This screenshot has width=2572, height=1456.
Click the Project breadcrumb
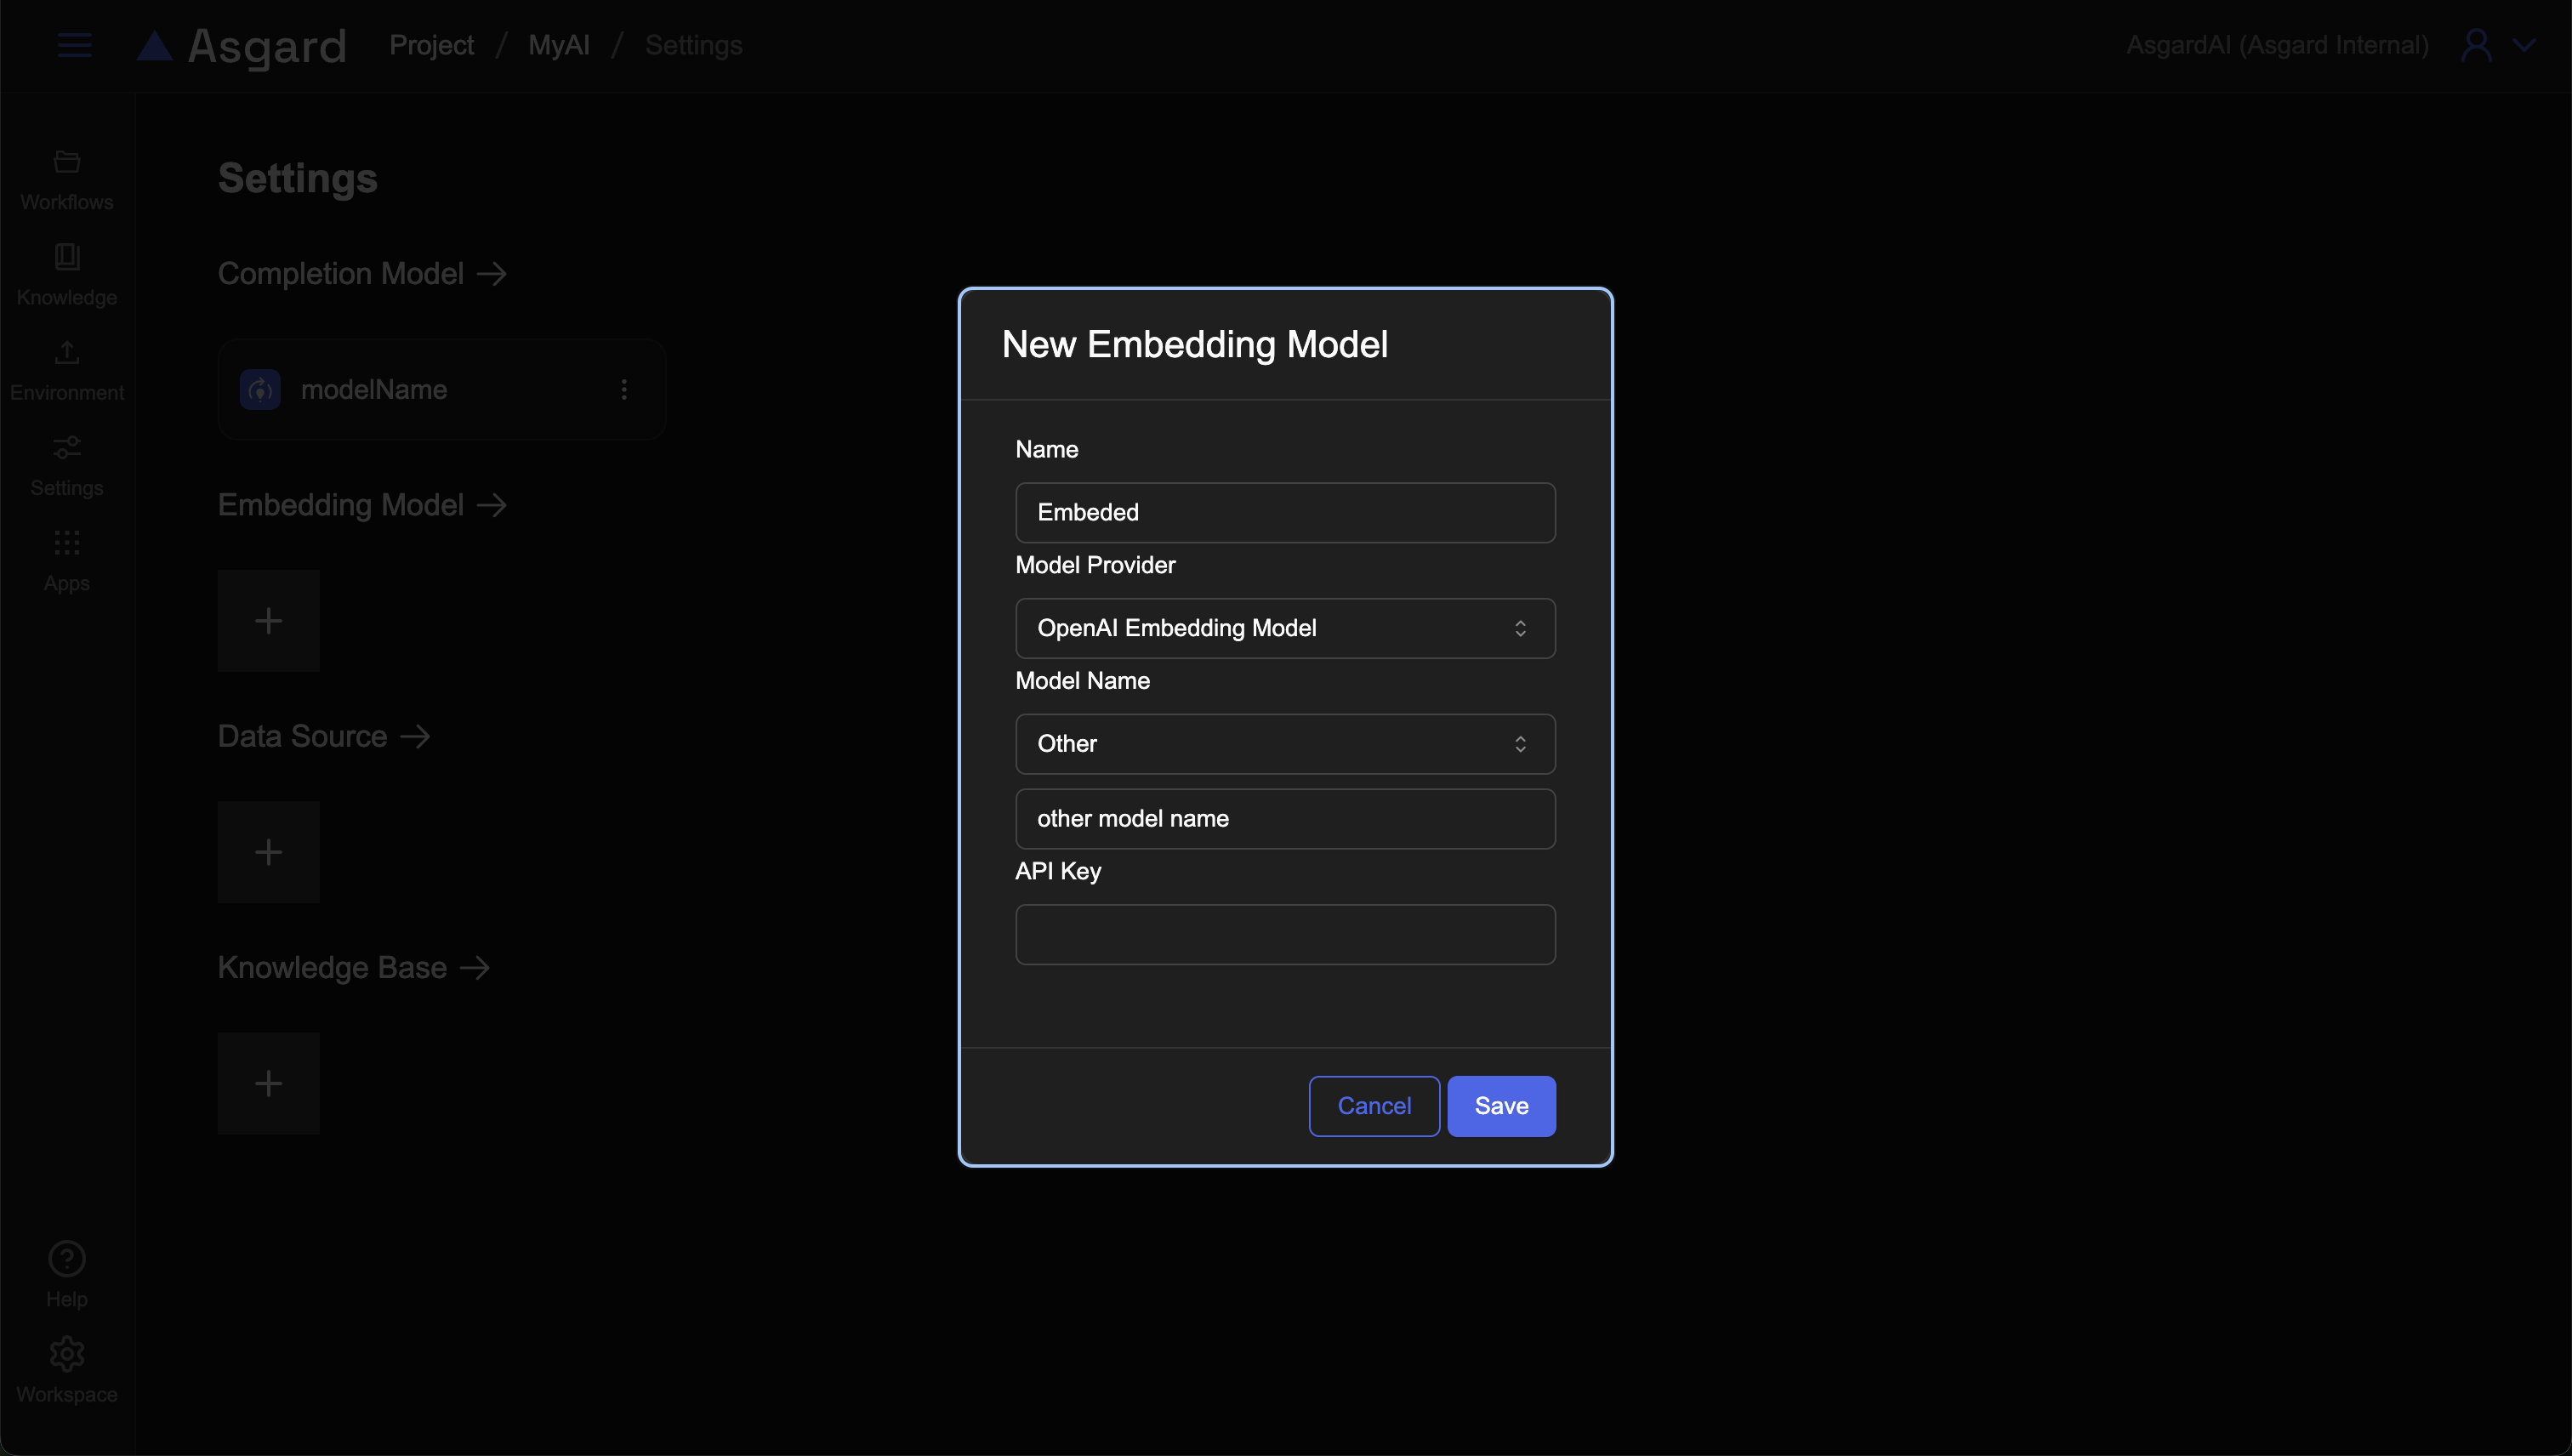pyautogui.click(x=431, y=45)
